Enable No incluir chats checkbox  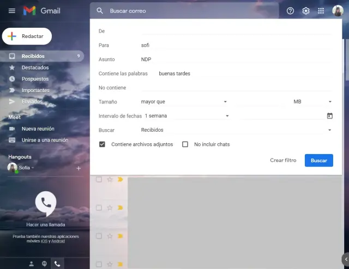185,144
